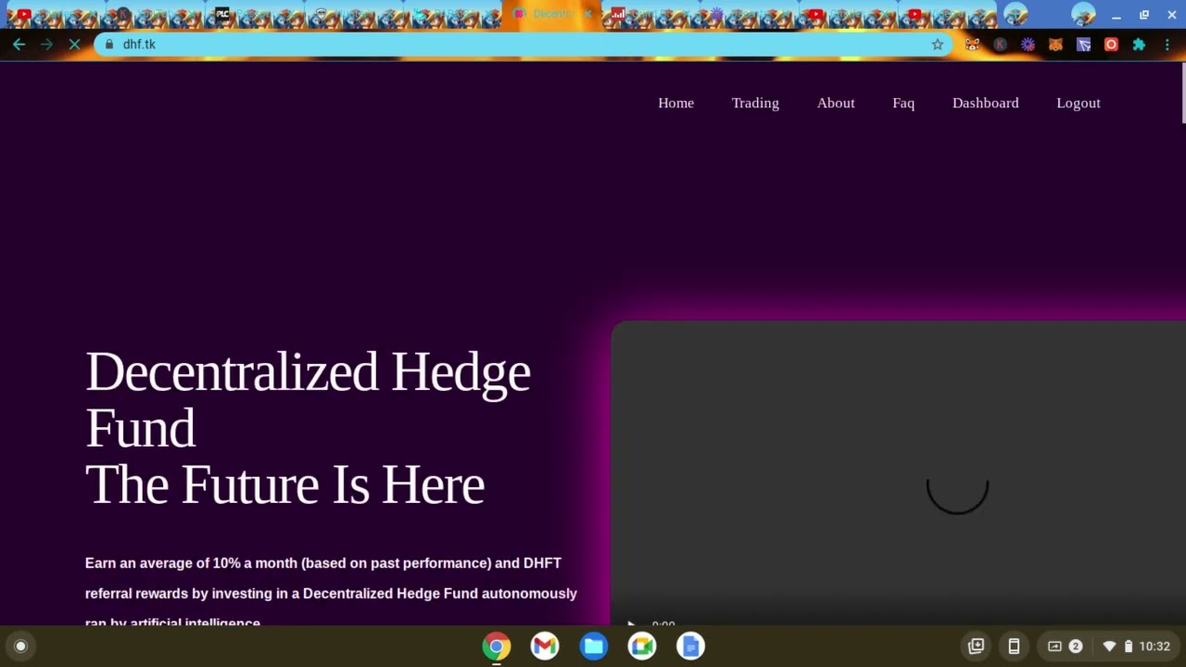Play the video with play button
The width and height of the screenshot is (1186, 667).
[631, 623]
